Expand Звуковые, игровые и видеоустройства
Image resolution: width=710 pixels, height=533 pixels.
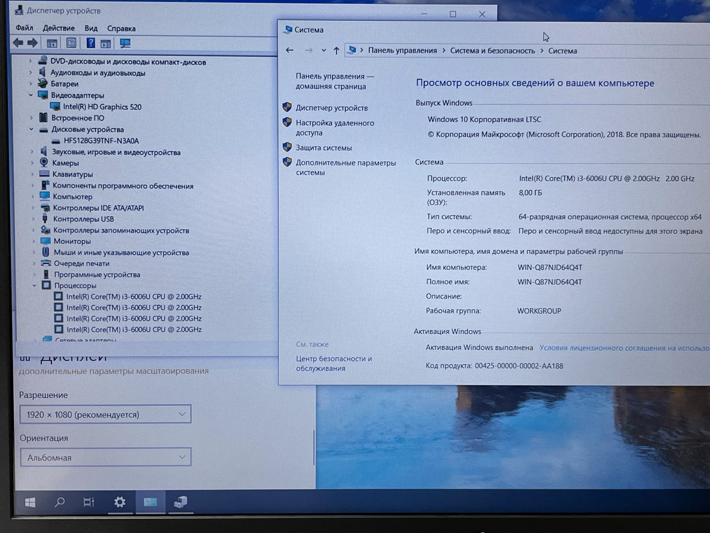pyautogui.click(x=32, y=152)
